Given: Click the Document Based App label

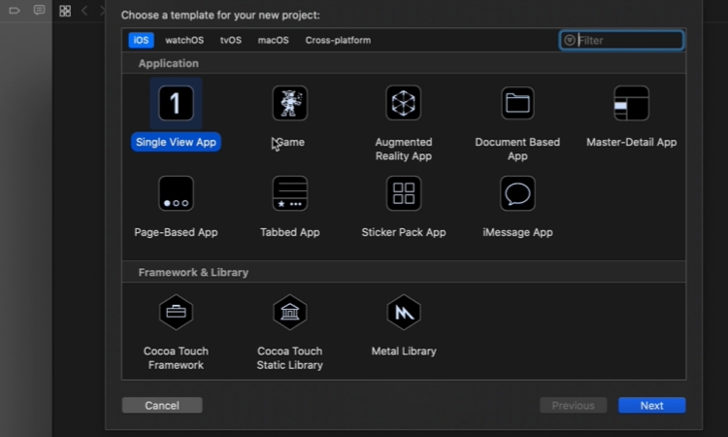Looking at the screenshot, I should click(x=517, y=150).
